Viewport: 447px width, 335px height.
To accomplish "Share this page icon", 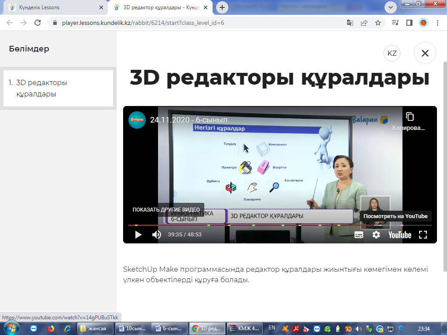I will [x=364, y=23].
